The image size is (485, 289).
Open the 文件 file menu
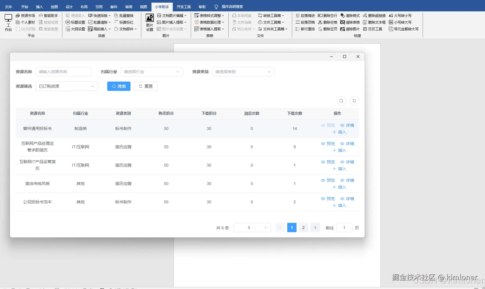tap(8, 7)
